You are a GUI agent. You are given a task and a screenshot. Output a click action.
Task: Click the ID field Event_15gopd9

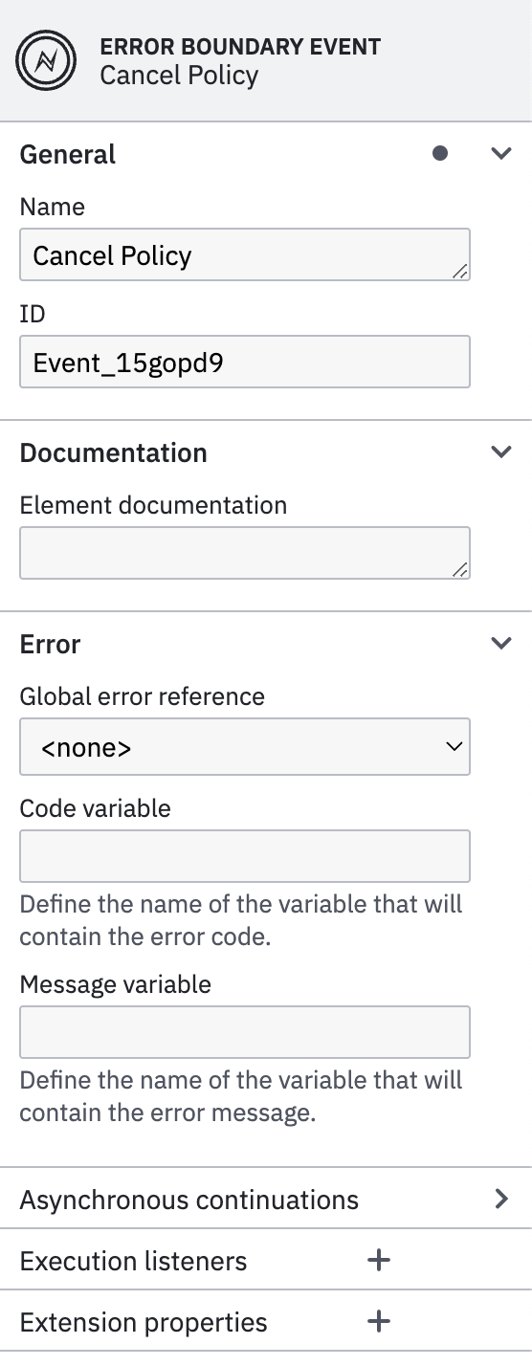coord(245,362)
